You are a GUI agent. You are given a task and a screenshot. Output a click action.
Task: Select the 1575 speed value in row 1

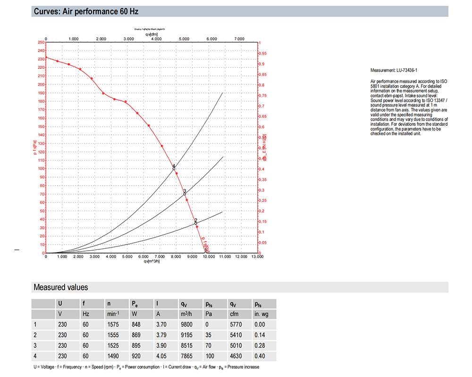tap(114, 325)
